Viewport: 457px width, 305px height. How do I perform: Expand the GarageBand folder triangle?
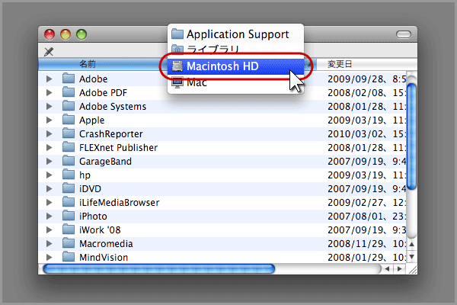pyautogui.click(x=50, y=161)
